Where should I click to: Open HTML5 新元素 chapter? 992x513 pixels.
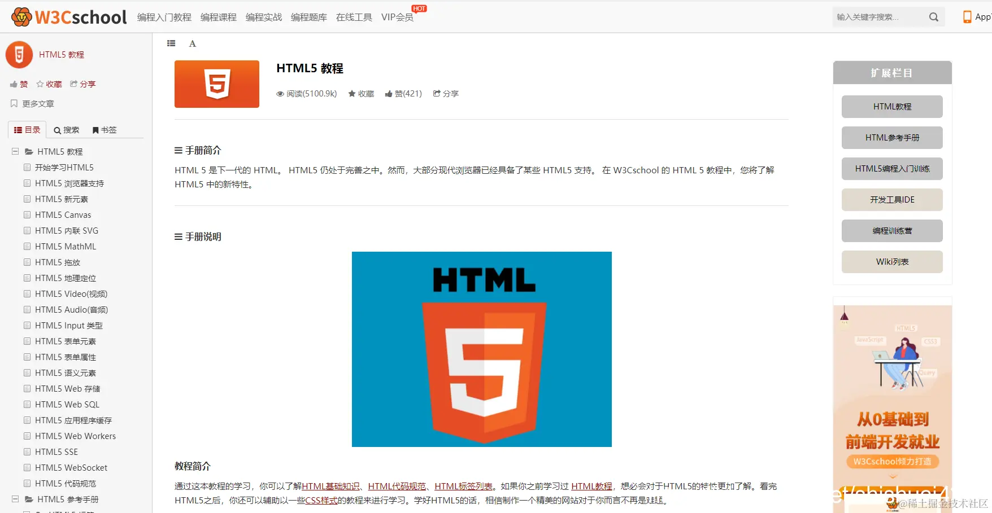click(62, 199)
